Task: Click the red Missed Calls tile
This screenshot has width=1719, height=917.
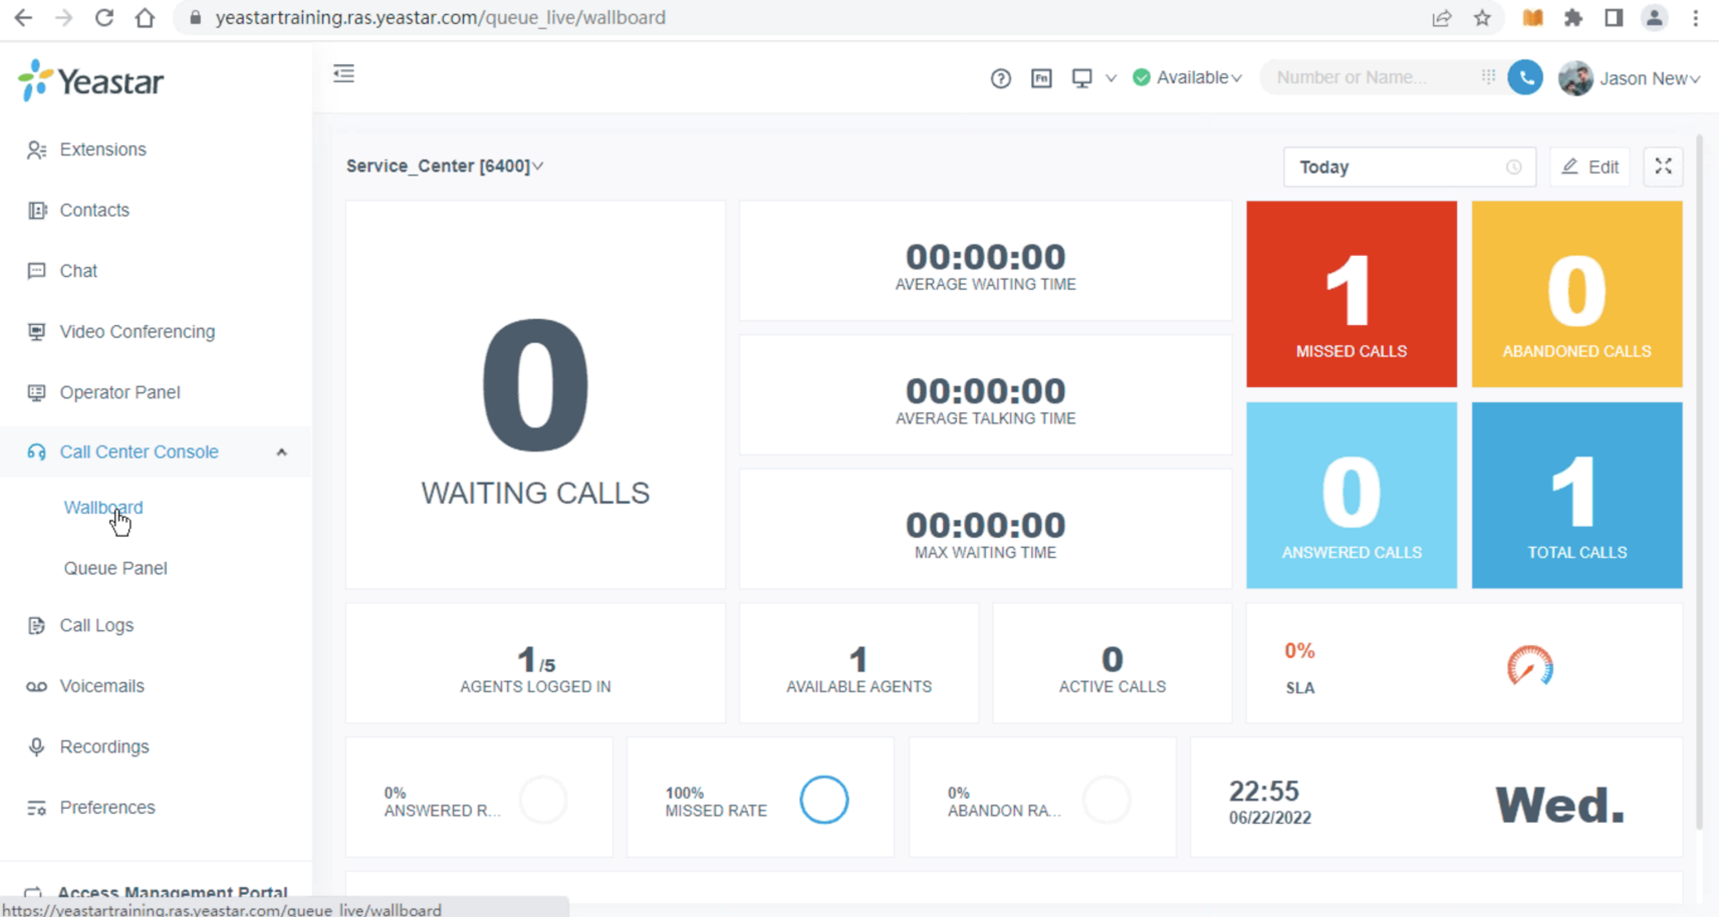Action: 1352,294
